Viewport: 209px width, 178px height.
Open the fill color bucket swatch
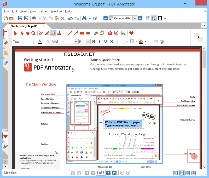pyautogui.click(x=141, y=42)
